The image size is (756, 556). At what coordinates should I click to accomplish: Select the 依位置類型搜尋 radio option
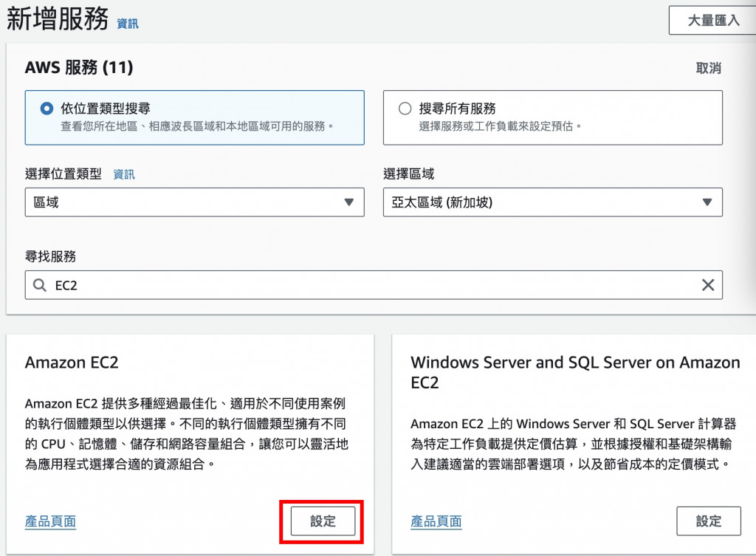(x=47, y=109)
